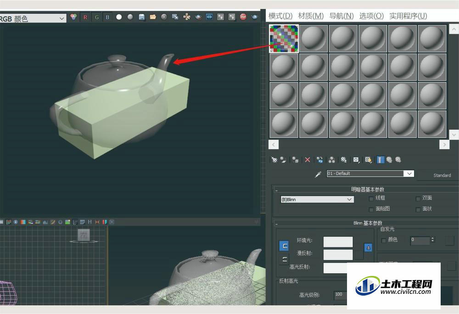Click the Make Unique icon
Viewport: 459px width, 314px height.
point(332,159)
